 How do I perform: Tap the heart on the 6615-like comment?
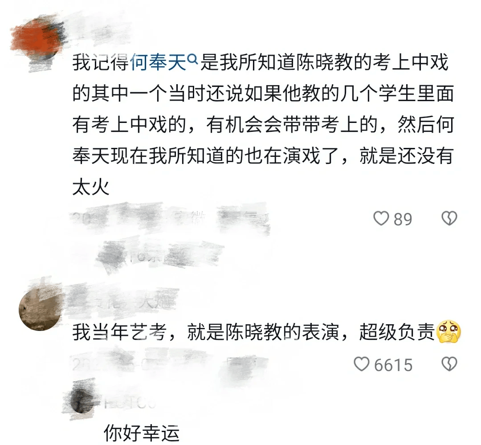(361, 364)
